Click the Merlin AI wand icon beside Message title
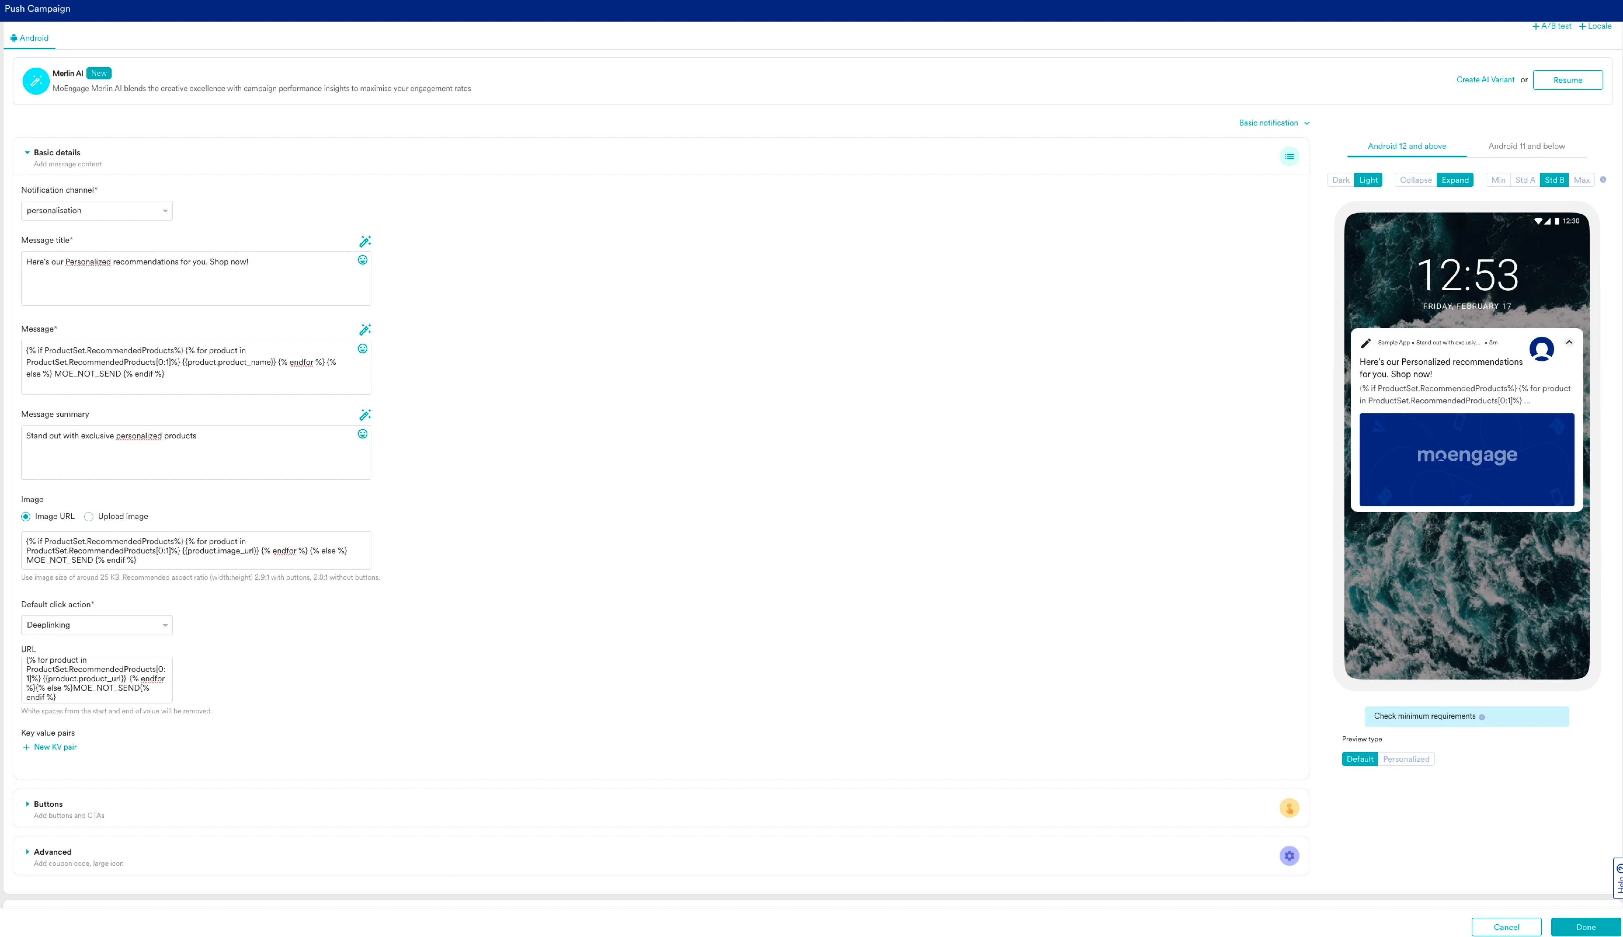 coord(365,241)
